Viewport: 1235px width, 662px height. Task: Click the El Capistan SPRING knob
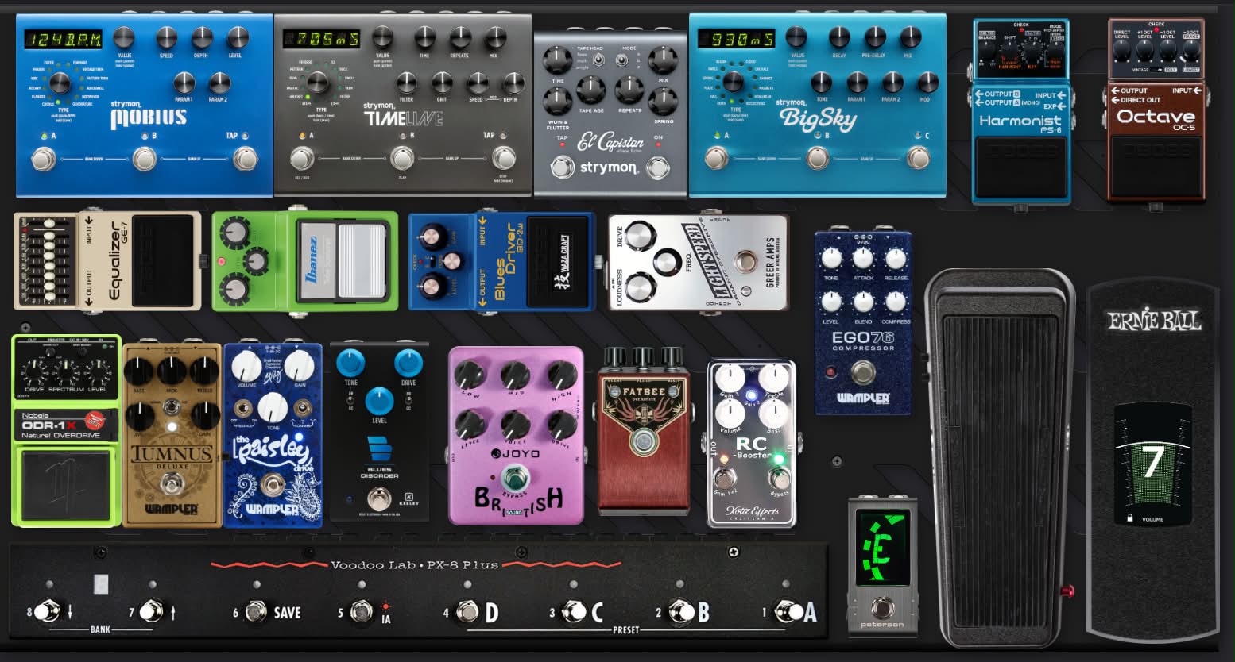[x=662, y=101]
